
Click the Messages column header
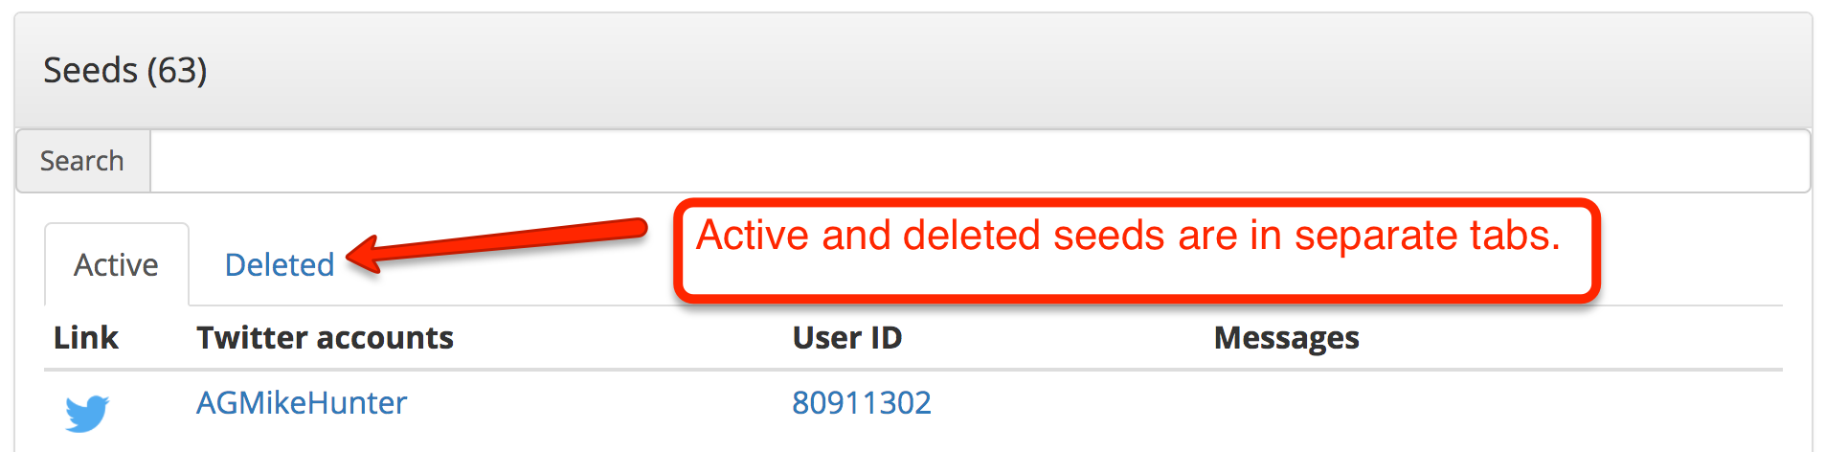pyautogui.click(x=1286, y=338)
